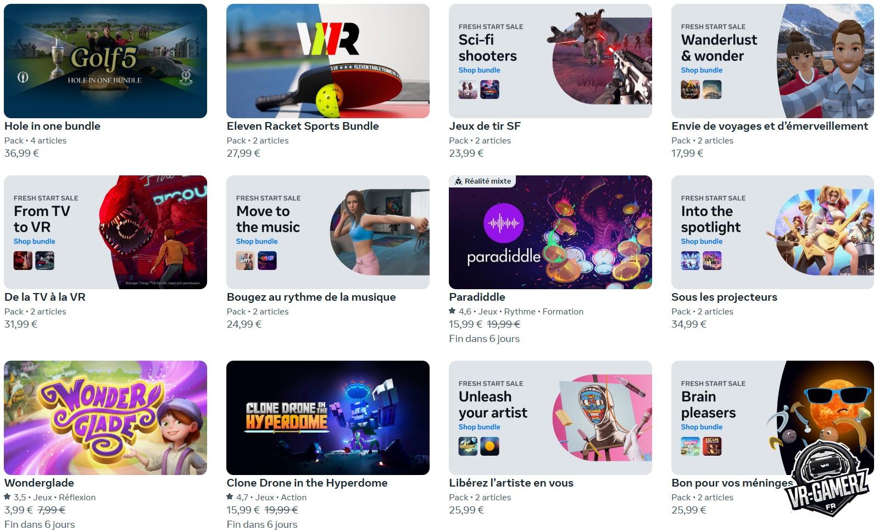Image resolution: width=879 pixels, height=530 pixels.
Task: Open the Golf 5 bundle thumbnail
Action: pos(105,61)
